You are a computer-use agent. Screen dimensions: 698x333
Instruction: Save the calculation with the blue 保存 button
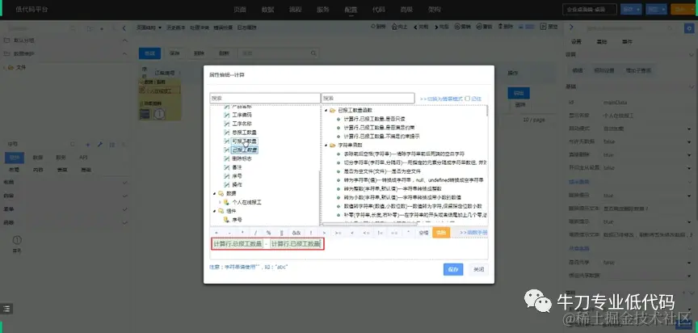(453, 269)
